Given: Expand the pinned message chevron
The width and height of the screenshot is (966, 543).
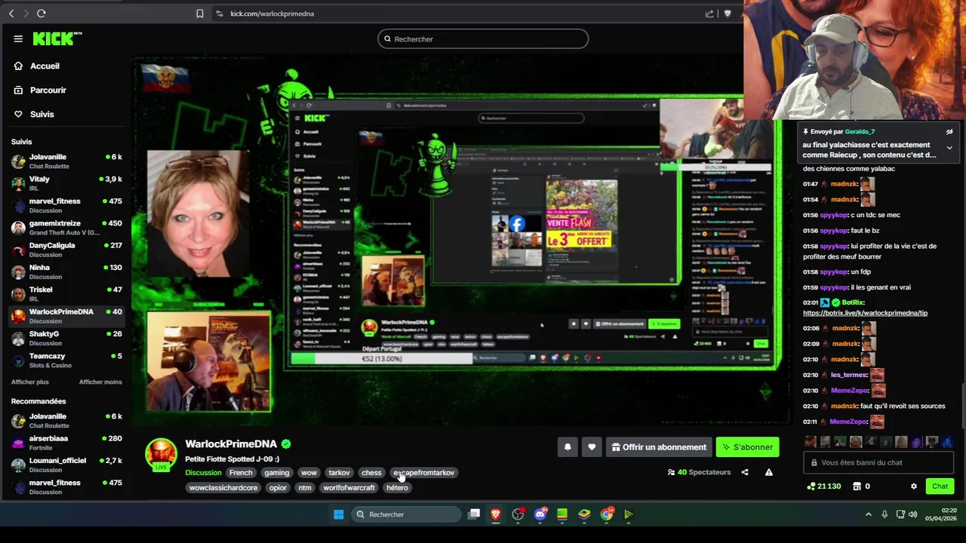Looking at the screenshot, I should [x=949, y=148].
